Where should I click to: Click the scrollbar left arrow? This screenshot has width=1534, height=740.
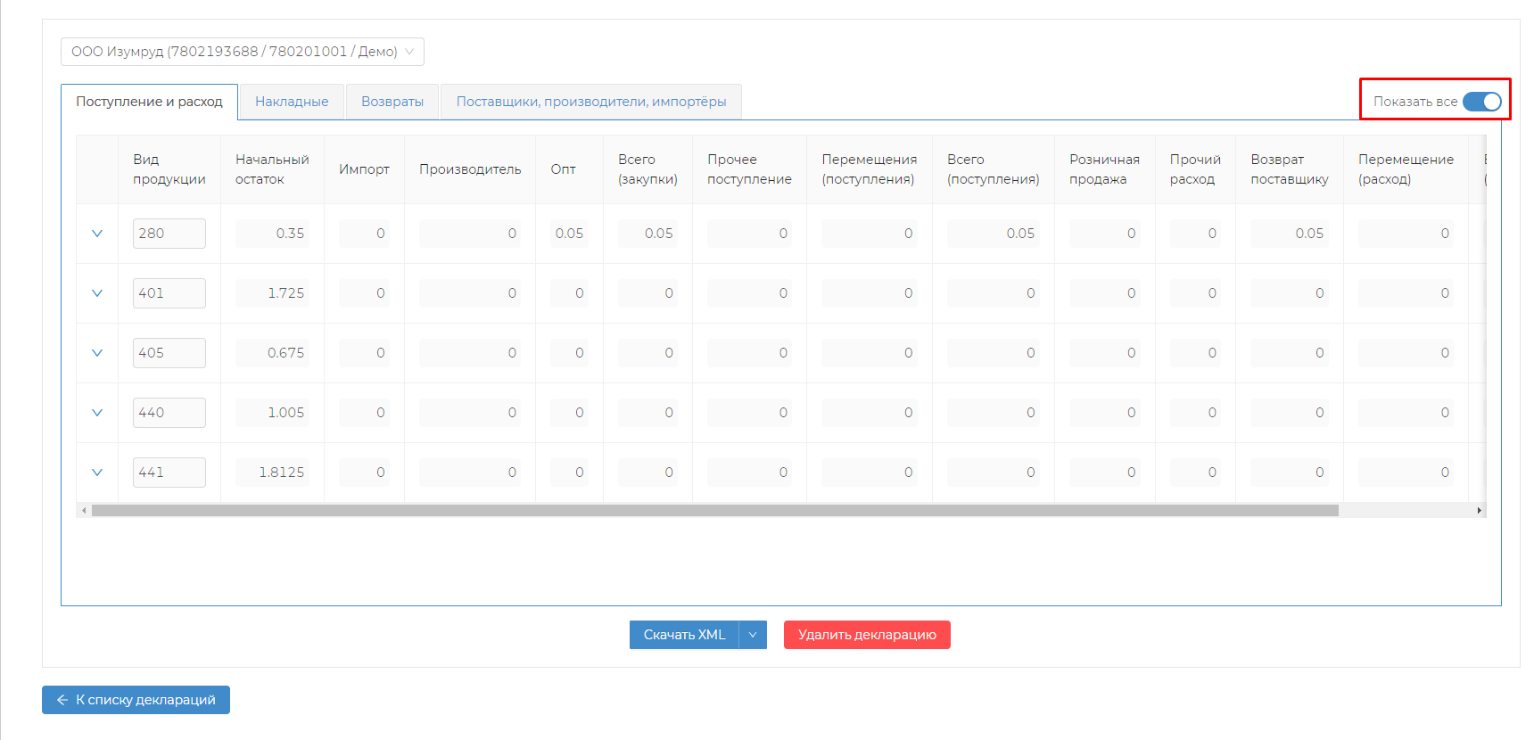pyautogui.click(x=84, y=511)
